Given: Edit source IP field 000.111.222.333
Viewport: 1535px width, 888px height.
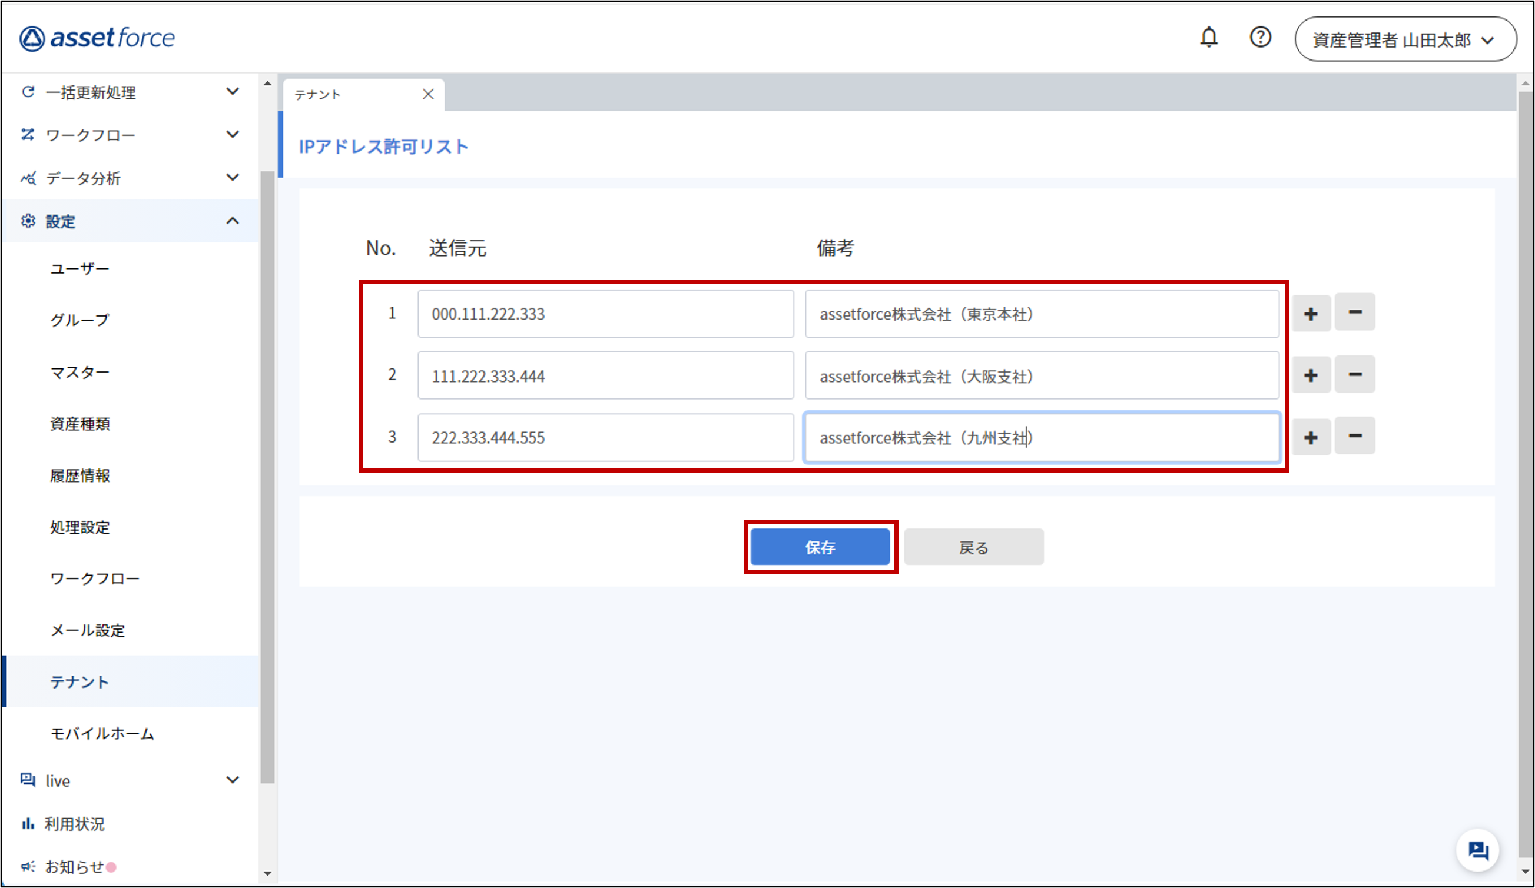Looking at the screenshot, I should coord(605,314).
